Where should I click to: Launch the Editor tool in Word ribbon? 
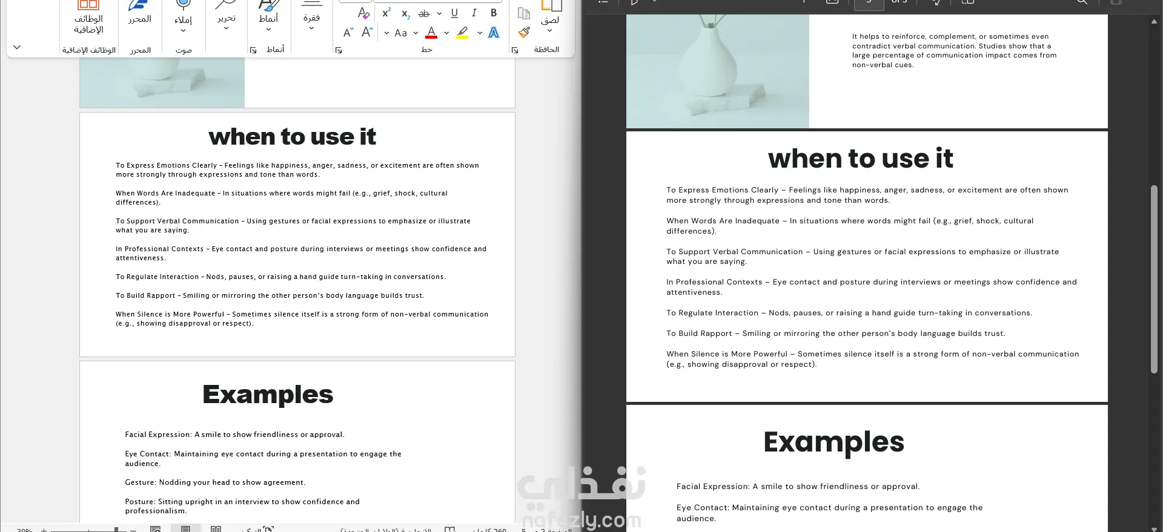click(x=140, y=13)
